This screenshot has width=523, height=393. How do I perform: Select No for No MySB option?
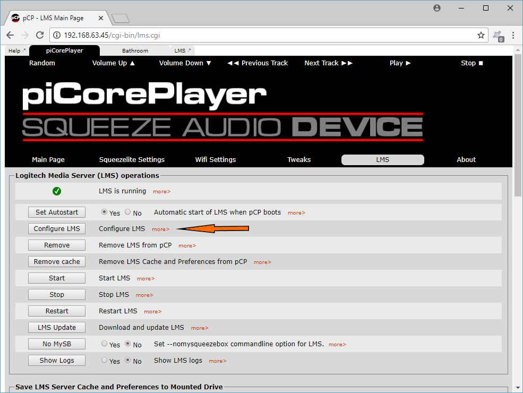(x=128, y=344)
